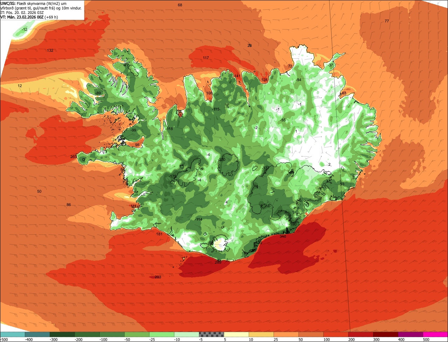
Task: Select the checkered swatch between -5 and 5
Action: 211,334
